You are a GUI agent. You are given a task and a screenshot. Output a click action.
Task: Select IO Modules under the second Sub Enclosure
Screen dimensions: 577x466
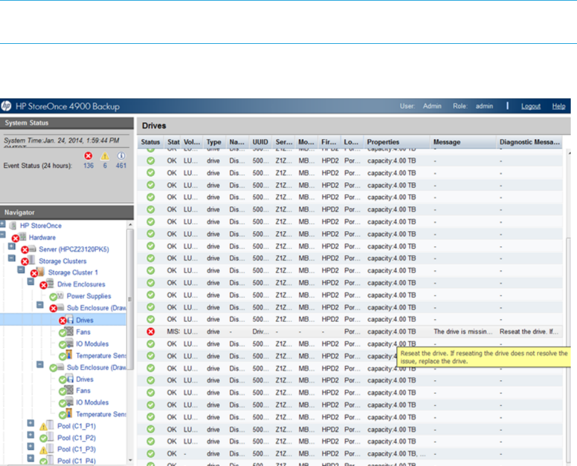point(92,403)
